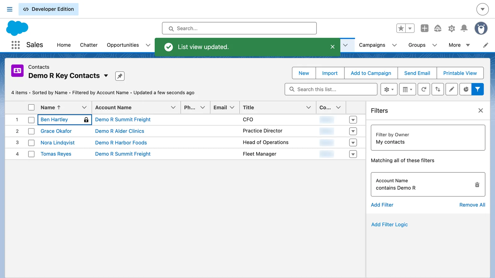
Task: Show the charts panel
Action: (x=466, y=89)
